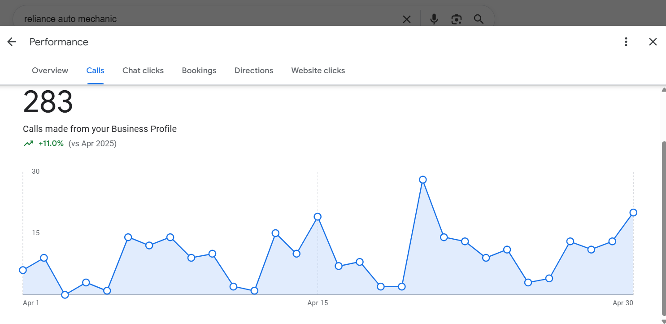The width and height of the screenshot is (666, 324).
Task: Click the Apr 30 axis label
Action: pyautogui.click(x=623, y=303)
